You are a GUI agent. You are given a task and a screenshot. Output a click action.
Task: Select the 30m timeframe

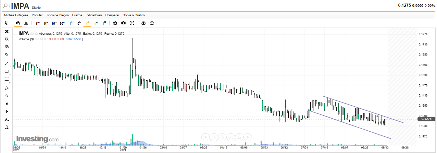pos(62,23)
